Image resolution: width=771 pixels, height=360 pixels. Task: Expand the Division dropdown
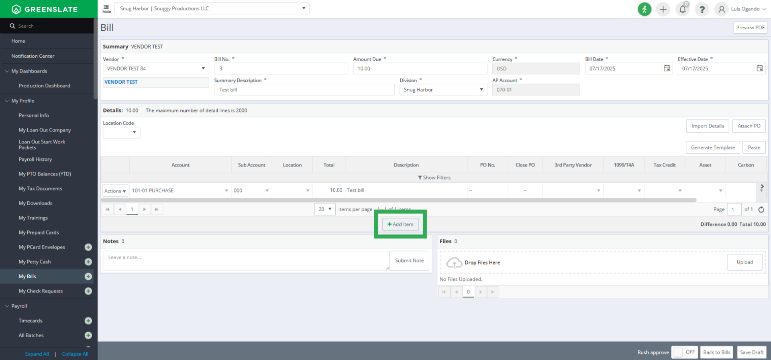click(x=443, y=90)
